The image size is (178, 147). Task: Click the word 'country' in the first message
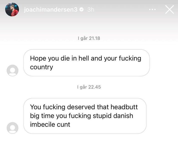[41, 67]
